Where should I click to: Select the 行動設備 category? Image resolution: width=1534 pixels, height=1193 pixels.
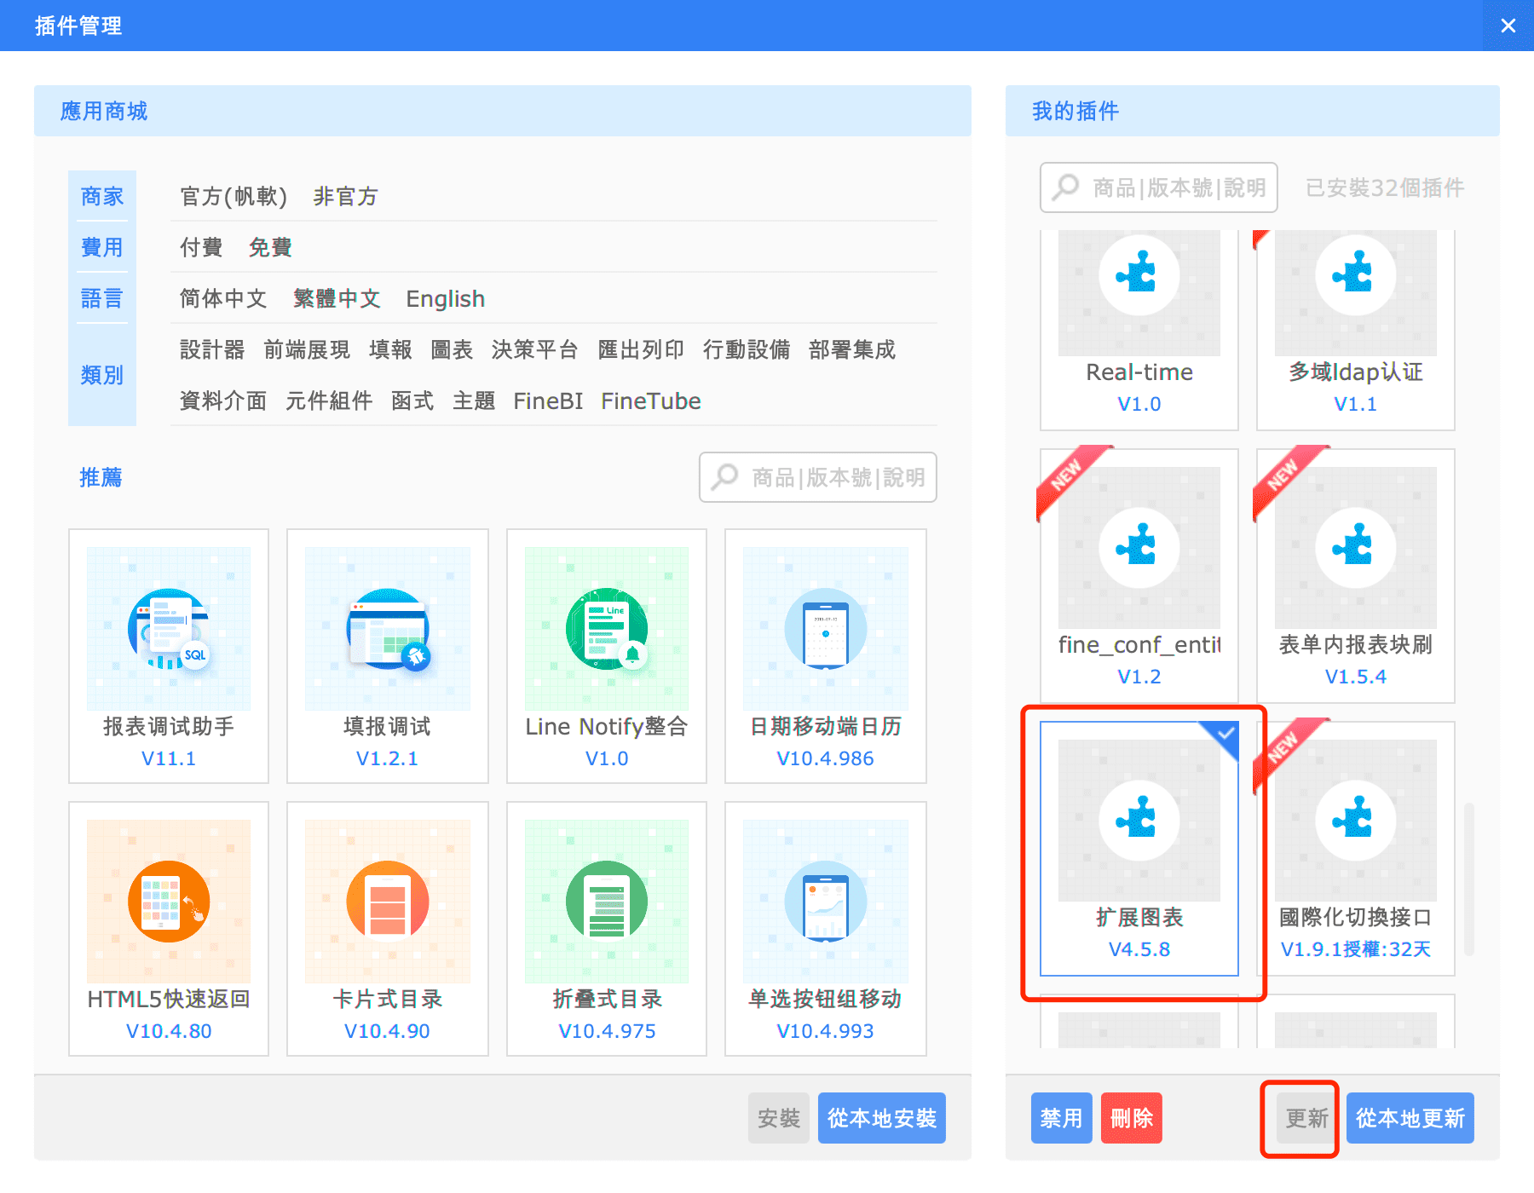pos(747,350)
